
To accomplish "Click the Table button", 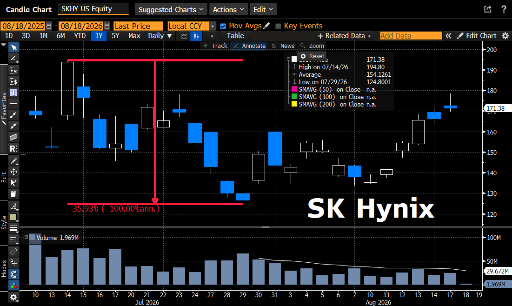I will click(235, 36).
